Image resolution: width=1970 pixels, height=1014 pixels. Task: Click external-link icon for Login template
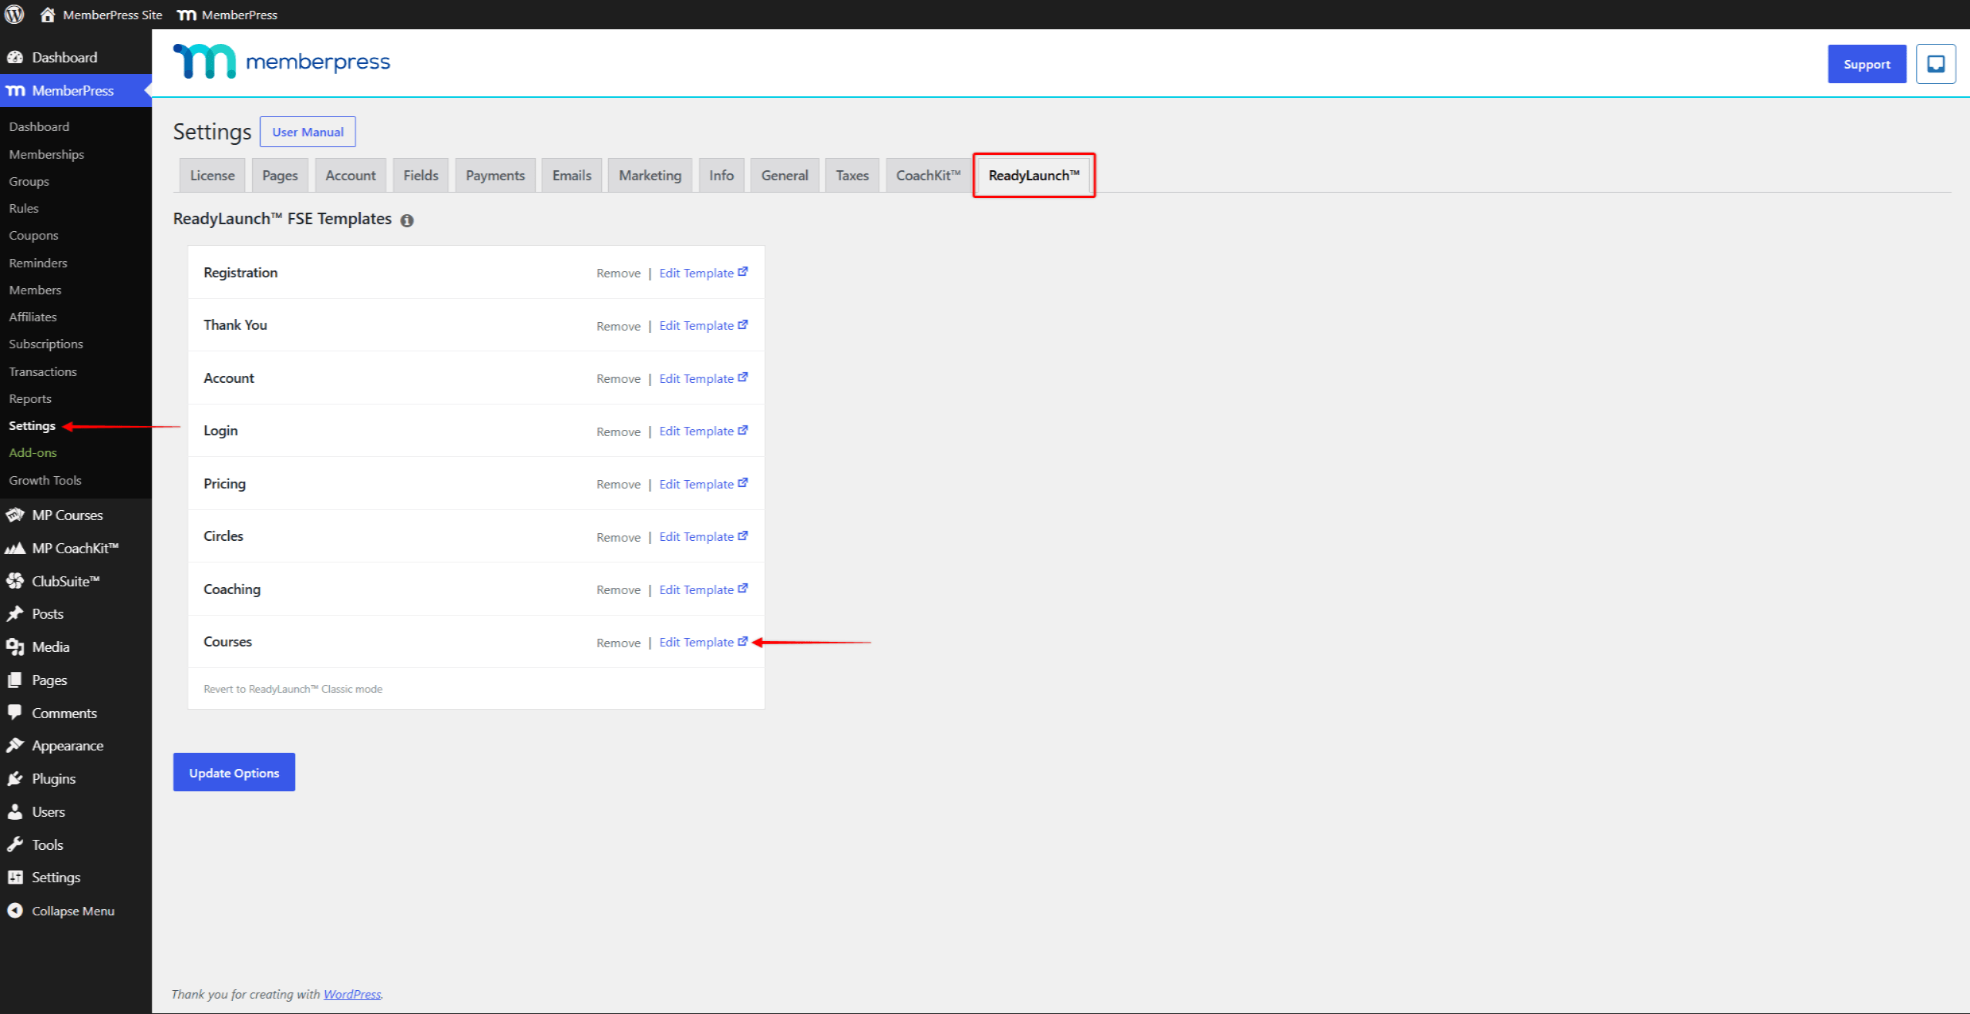pos(743,431)
